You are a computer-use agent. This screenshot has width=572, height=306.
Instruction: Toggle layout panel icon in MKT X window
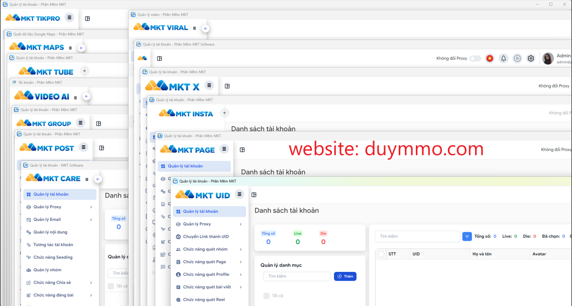point(227,86)
